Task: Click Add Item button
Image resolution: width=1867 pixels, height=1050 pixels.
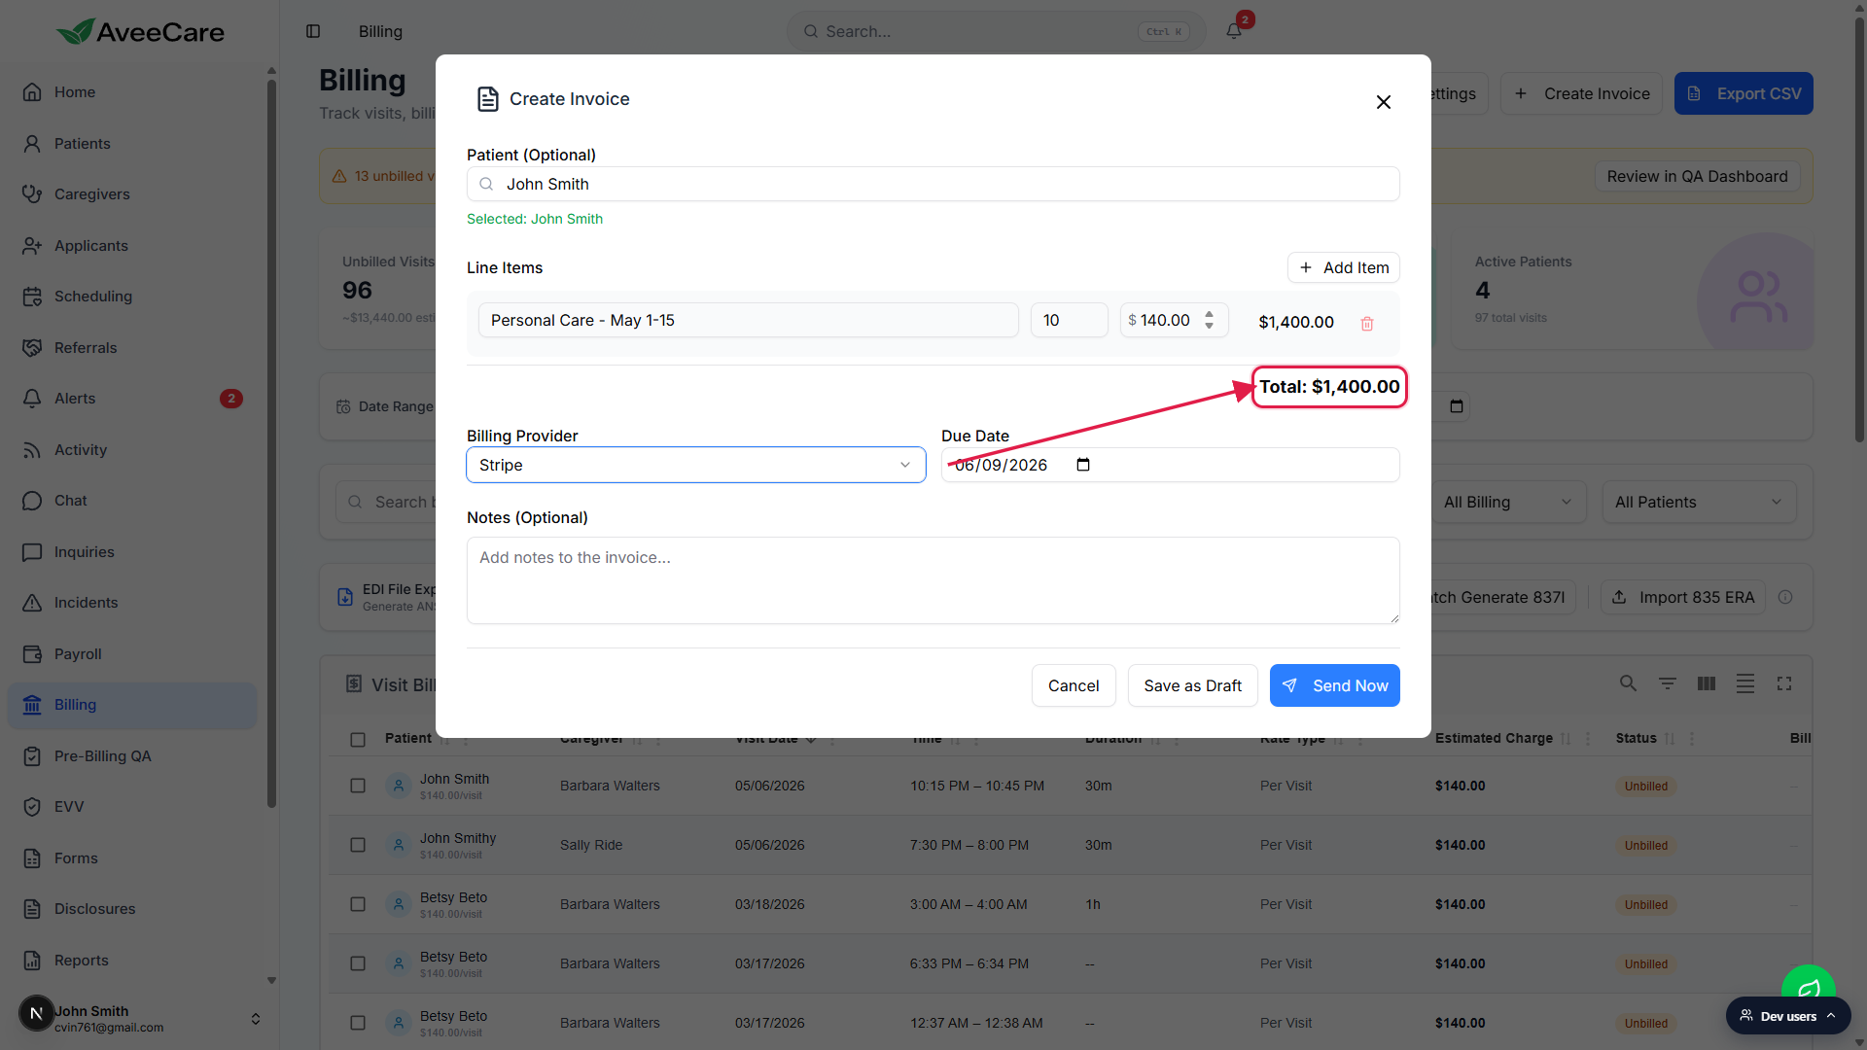Action: pos(1344,267)
